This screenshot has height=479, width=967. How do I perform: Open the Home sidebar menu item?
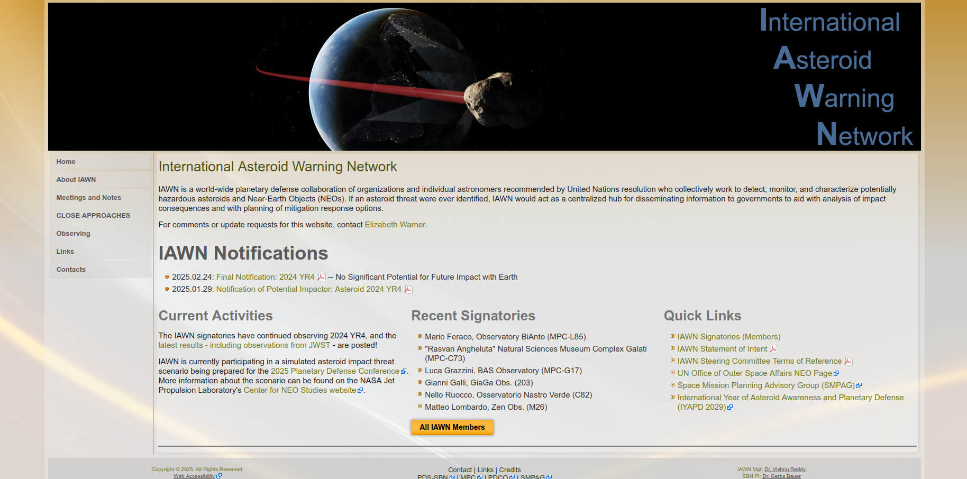tap(66, 162)
